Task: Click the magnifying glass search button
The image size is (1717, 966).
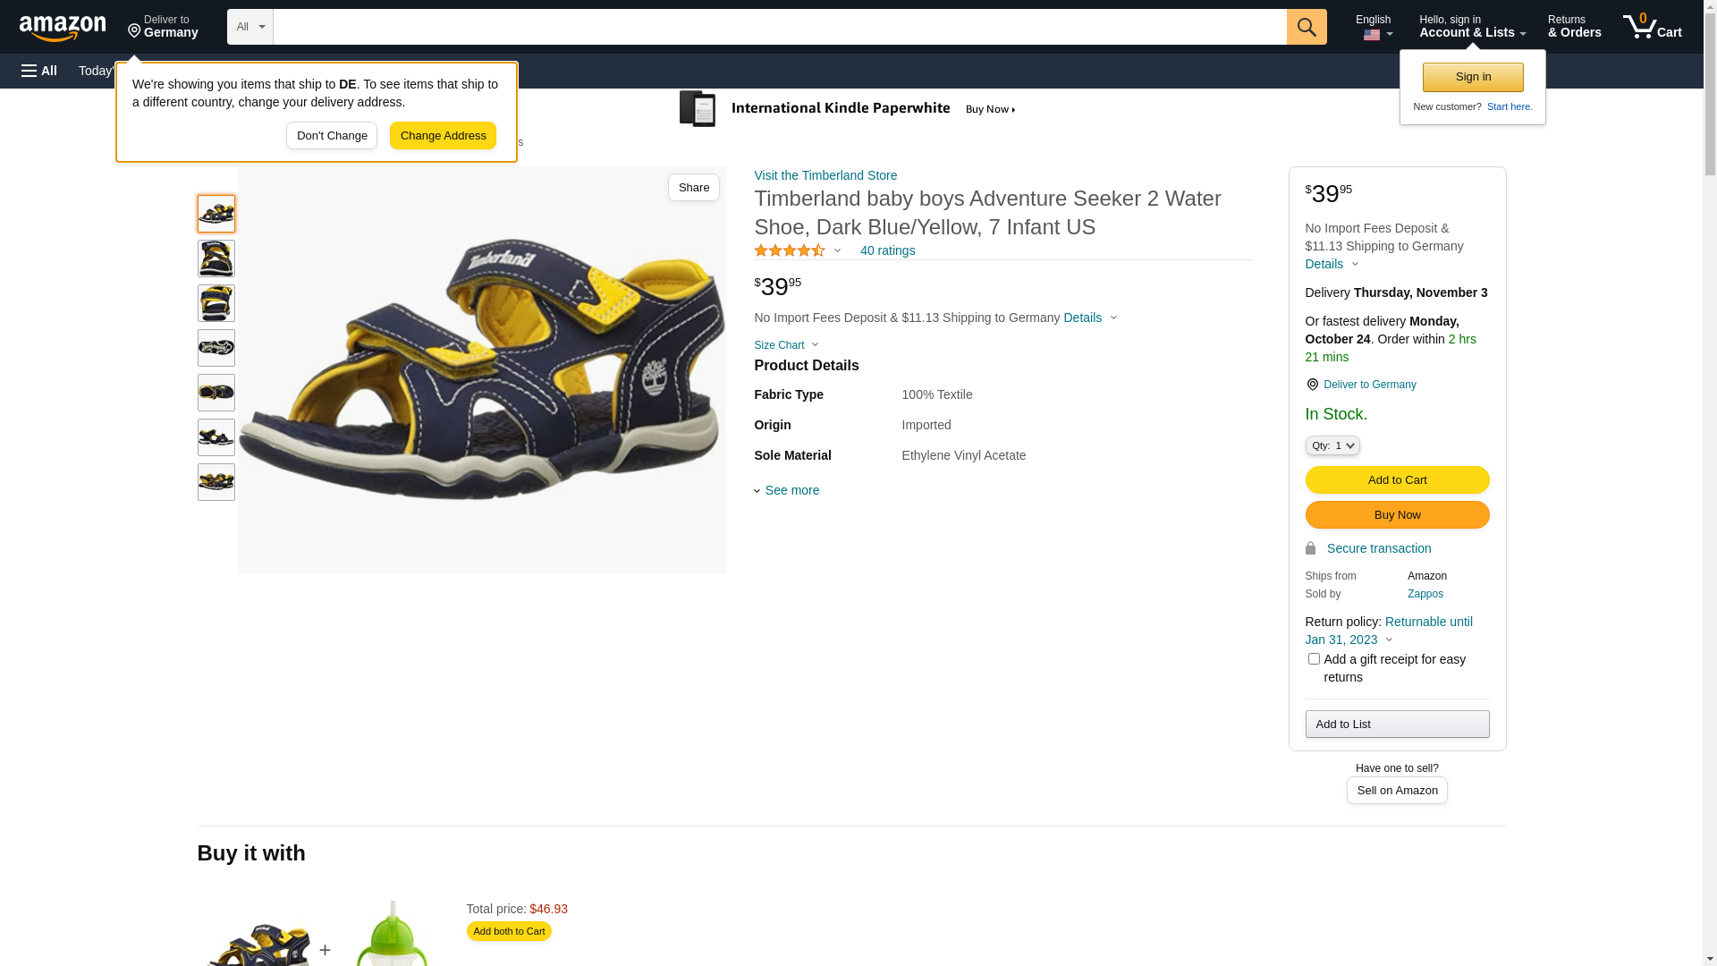Action: click(1307, 27)
